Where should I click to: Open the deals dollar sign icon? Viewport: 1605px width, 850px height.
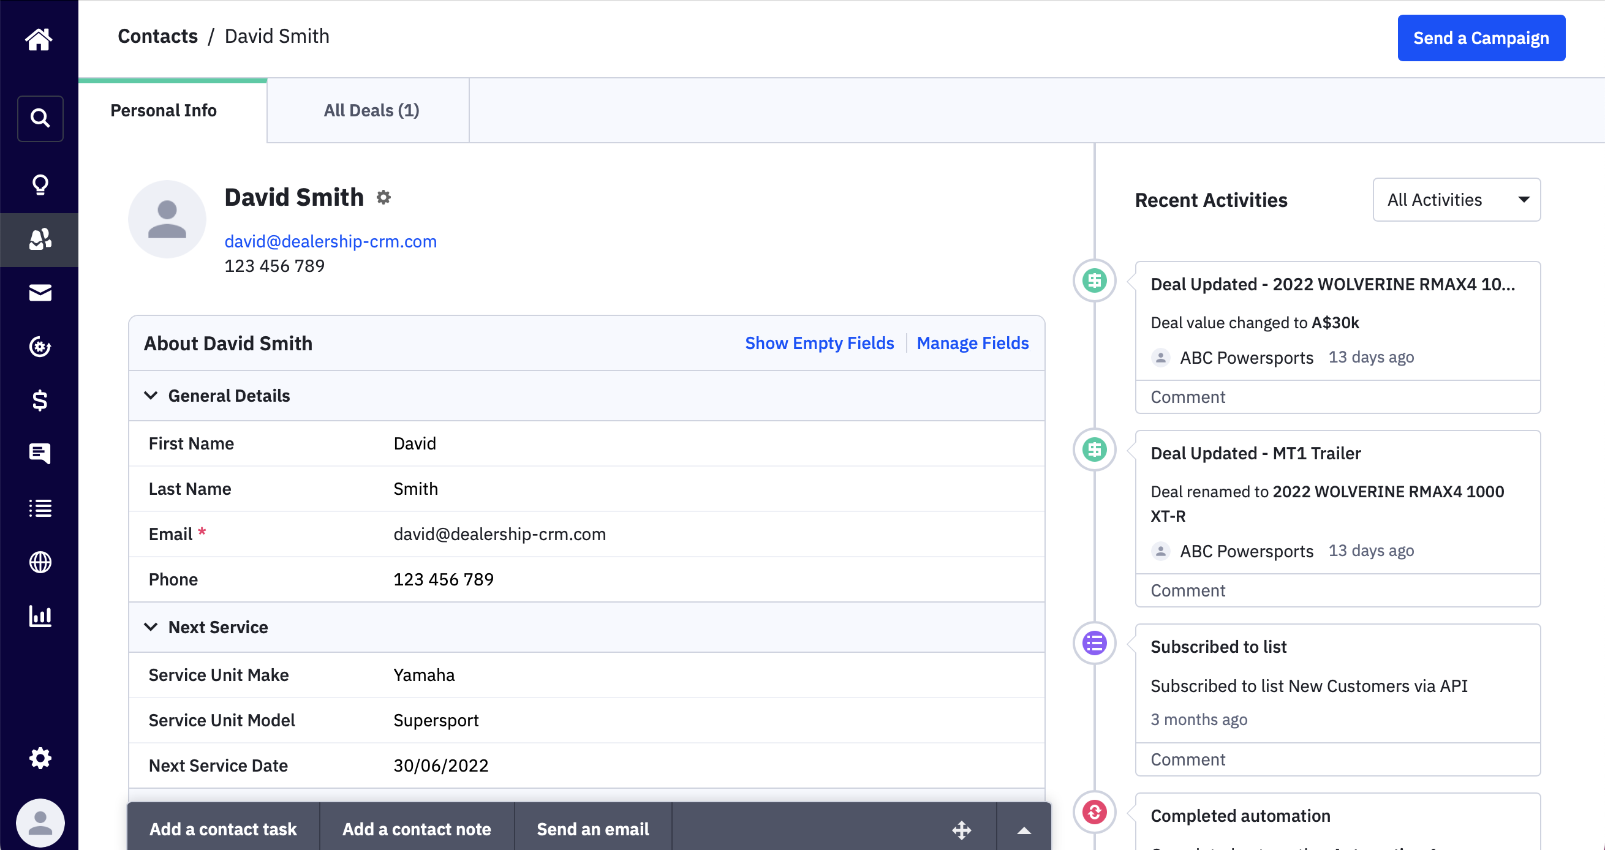click(x=40, y=401)
